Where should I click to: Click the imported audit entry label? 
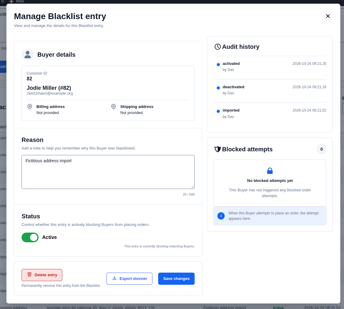pyautogui.click(x=231, y=110)
